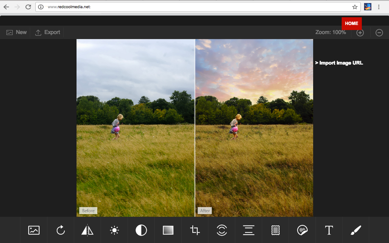Click the browser address bar

pos(198,7)
